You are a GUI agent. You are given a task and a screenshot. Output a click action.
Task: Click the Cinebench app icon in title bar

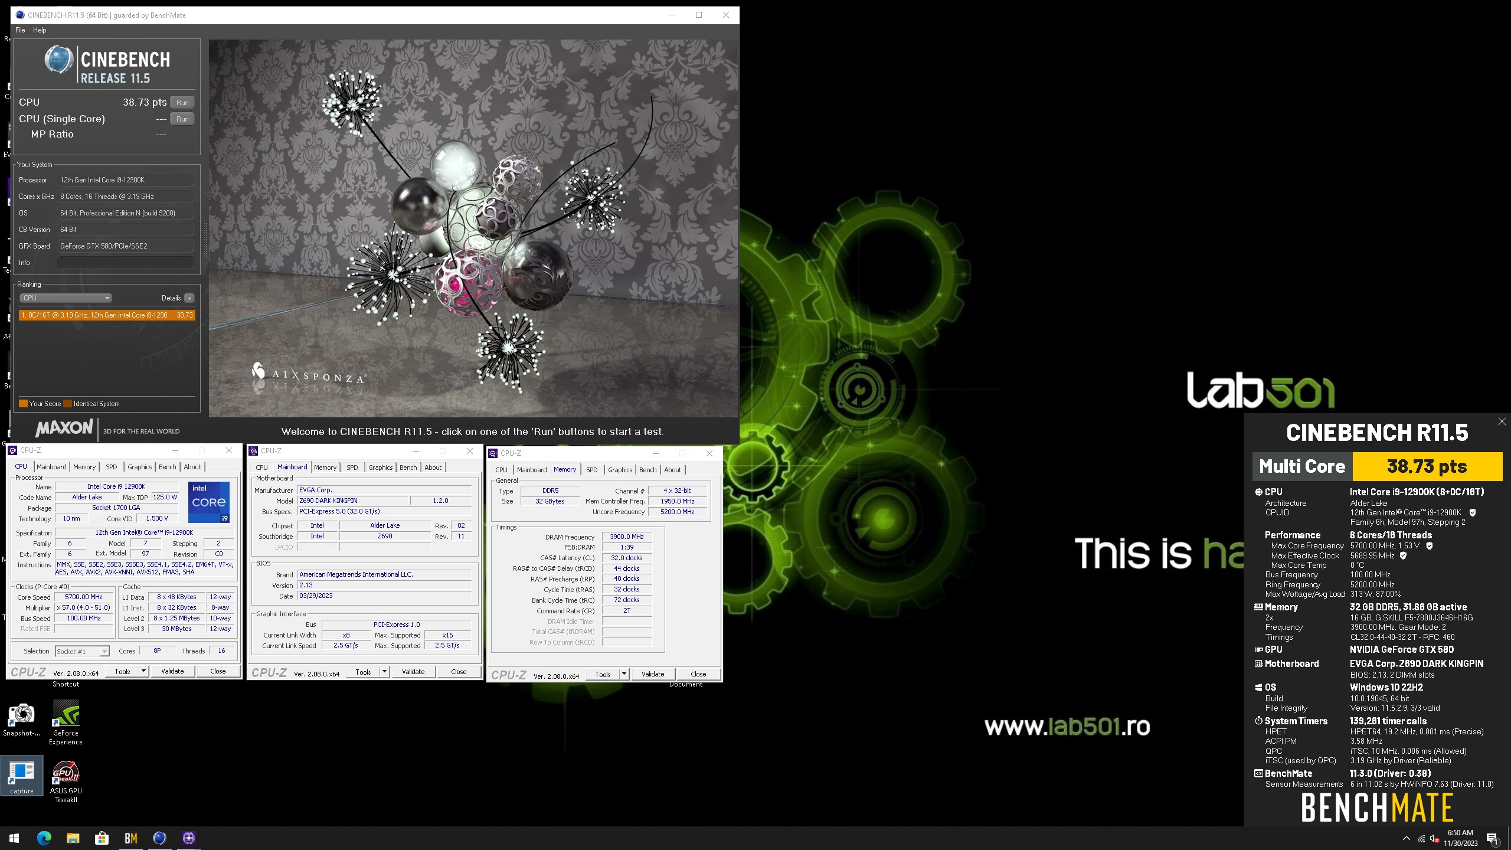(20, 15)
